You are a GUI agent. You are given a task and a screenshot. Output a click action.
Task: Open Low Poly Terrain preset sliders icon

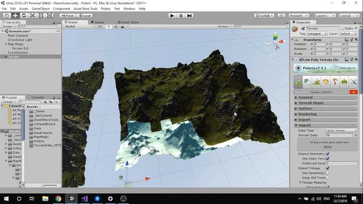coord(352,59)
